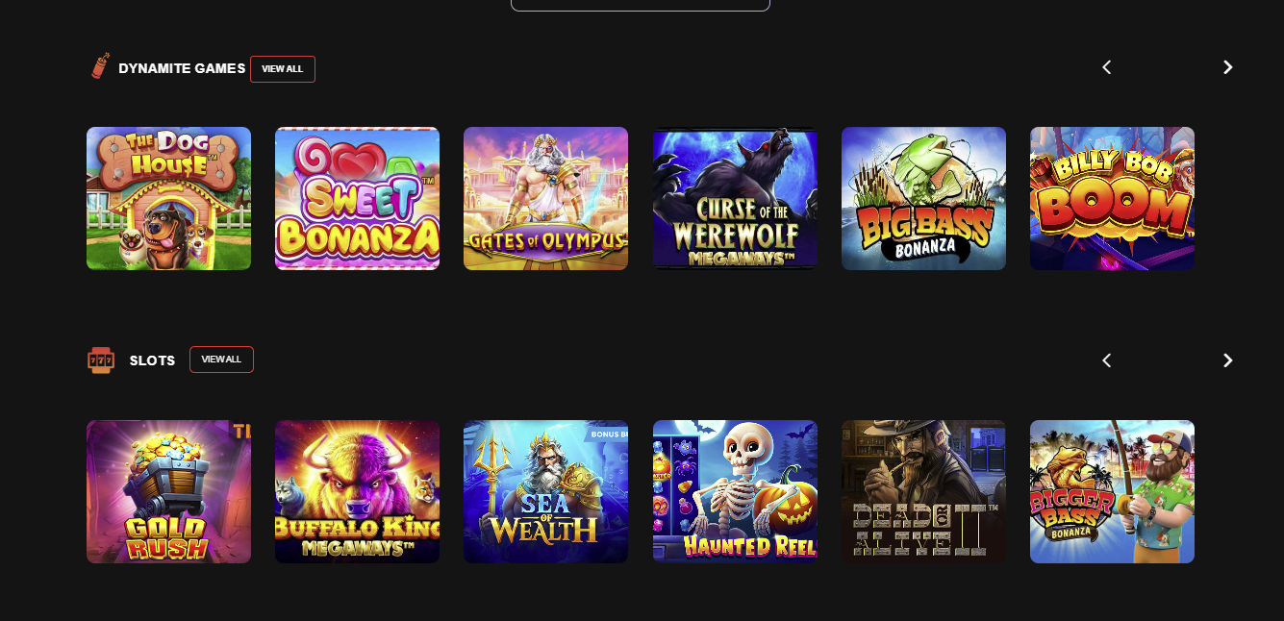Open the Gold Rush slot
This screenshot has width=1284, height=621.
168,491
